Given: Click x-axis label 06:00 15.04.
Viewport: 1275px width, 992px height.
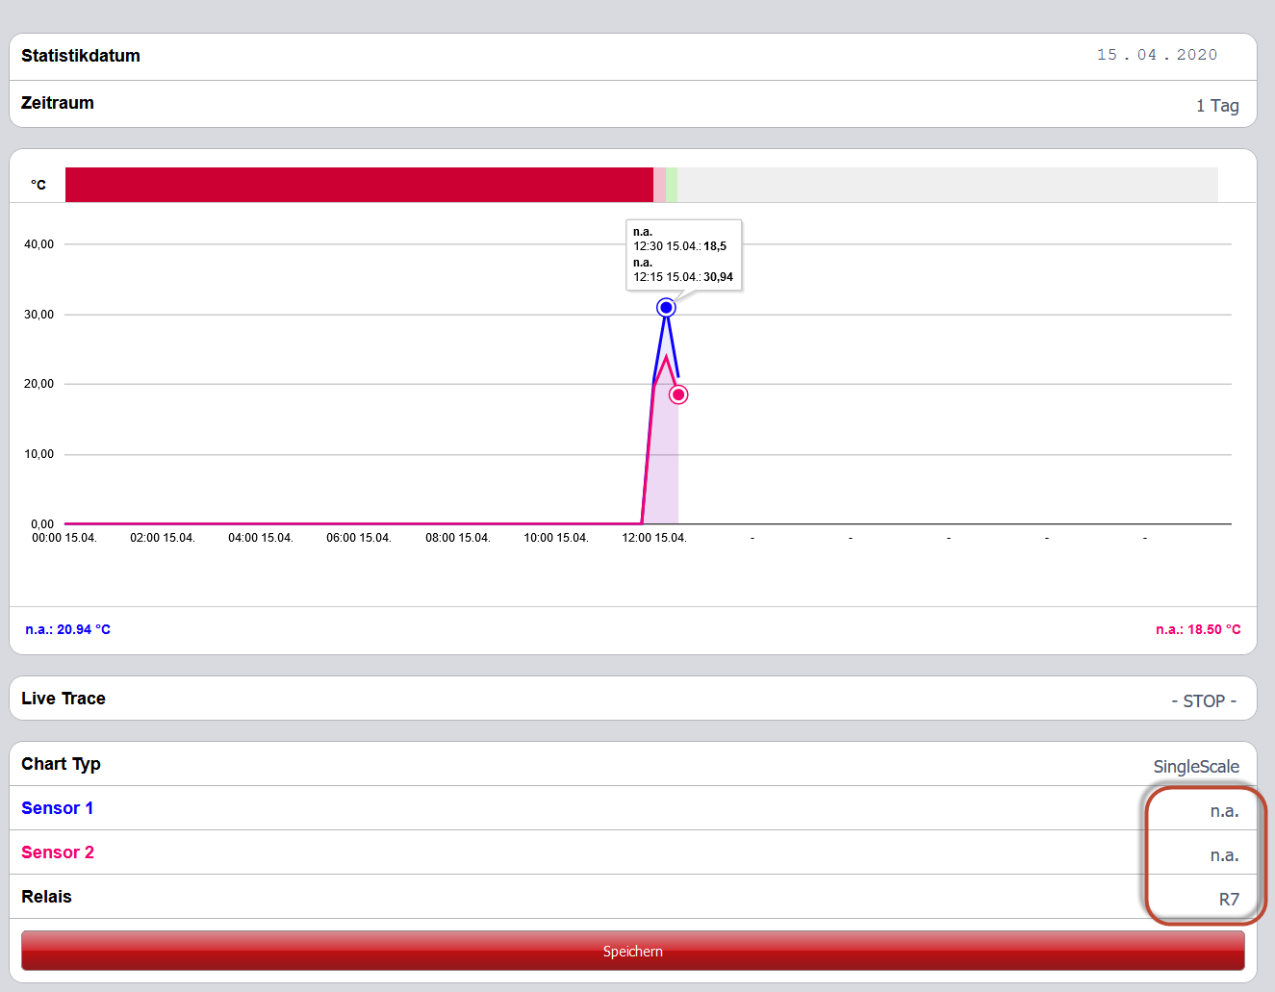Looking at the screenshot, I should (359, 538).
